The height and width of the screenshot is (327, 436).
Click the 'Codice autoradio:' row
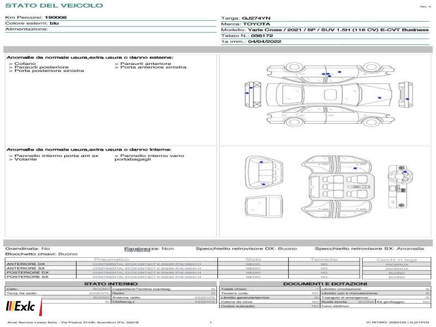tap(269, 306)
